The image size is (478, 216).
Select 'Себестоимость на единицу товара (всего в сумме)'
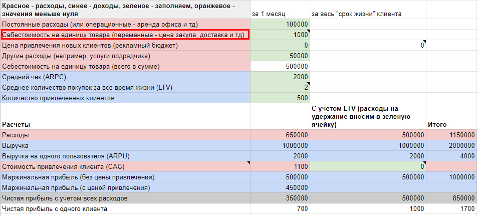(125, 67)
